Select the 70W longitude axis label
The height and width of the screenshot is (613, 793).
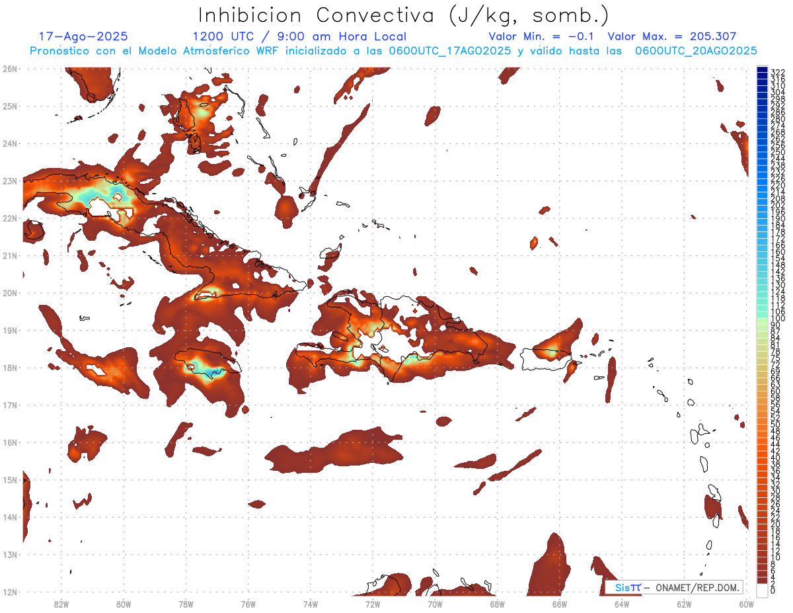point(435,604)
